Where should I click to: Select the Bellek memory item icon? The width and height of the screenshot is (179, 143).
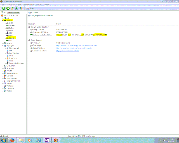[8, 28]
